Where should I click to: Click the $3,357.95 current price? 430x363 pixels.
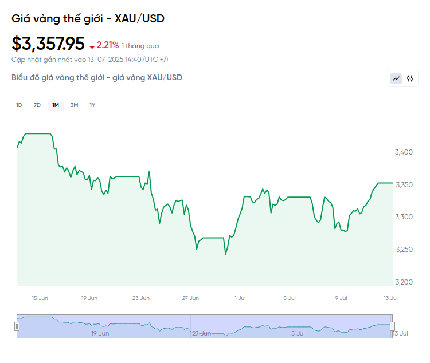coord(48,44)
